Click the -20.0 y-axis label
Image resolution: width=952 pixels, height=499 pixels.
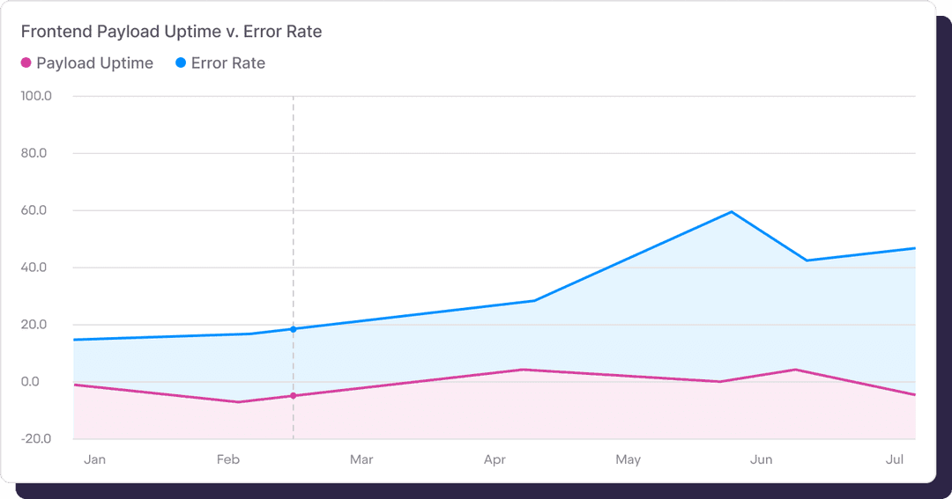(x=36, y=439)
